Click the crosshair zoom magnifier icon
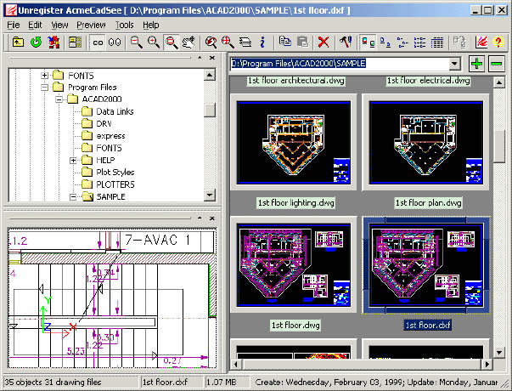 pyautogui.click(x=228, y=42)
